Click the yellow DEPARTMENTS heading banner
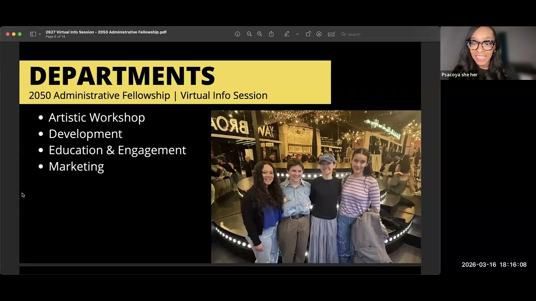 pyautogui.click(x=175, y=82)
